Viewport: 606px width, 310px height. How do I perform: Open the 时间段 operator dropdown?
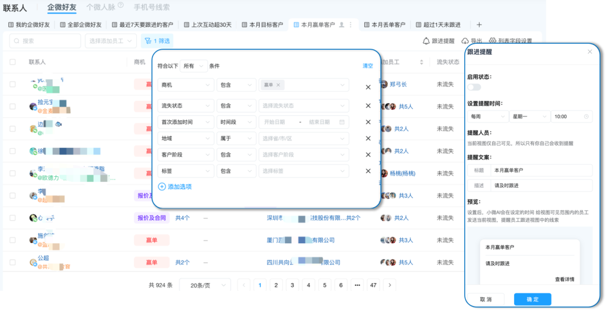coord(236,122)
